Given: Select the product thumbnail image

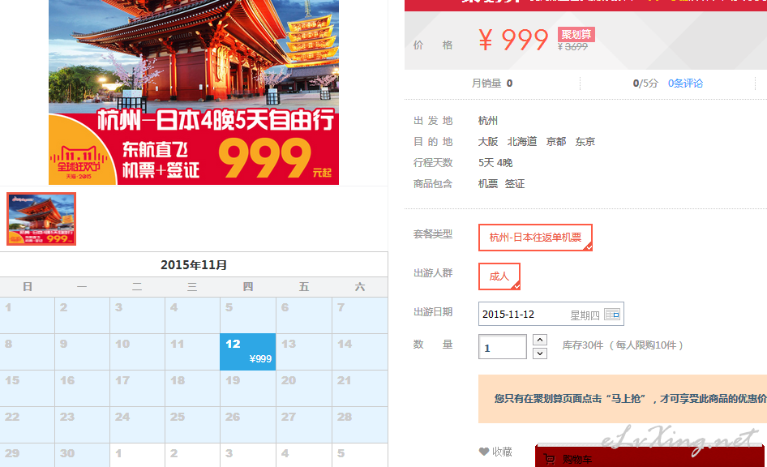Looking at the screenshot, I should (x=41, y=219).
